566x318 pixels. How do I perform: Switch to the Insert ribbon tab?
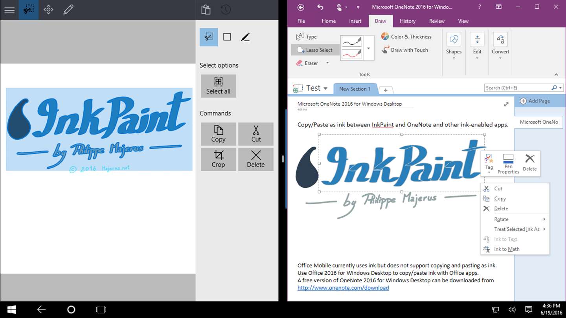coord(355,21)
